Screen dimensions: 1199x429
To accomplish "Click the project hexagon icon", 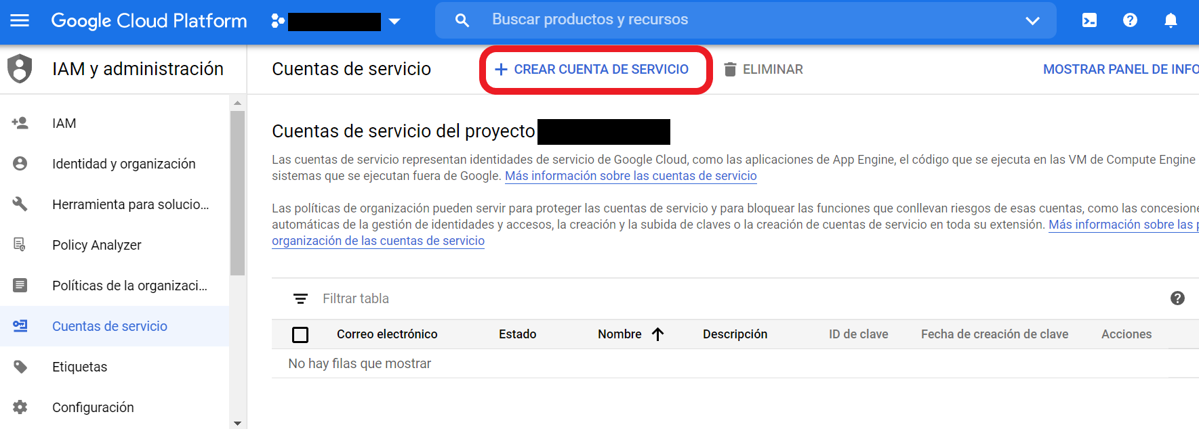I will 277,21.
